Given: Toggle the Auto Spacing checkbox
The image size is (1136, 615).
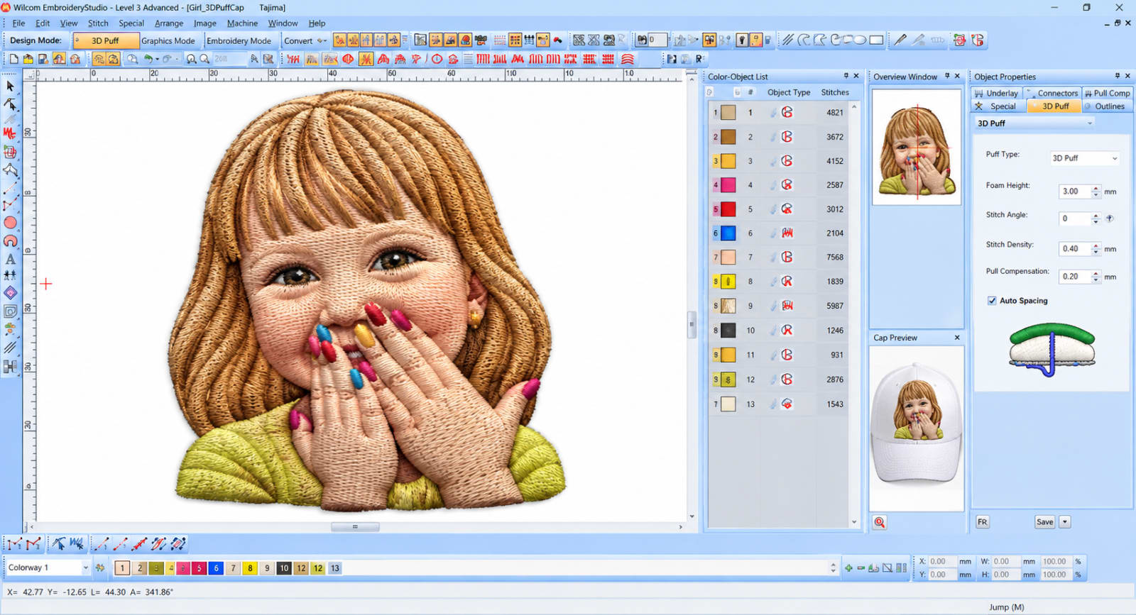Looking at the screenshot, I should pyautogui.click(x=992, y=301).
